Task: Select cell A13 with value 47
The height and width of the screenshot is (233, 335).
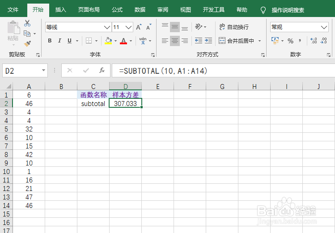Action: 29,197
